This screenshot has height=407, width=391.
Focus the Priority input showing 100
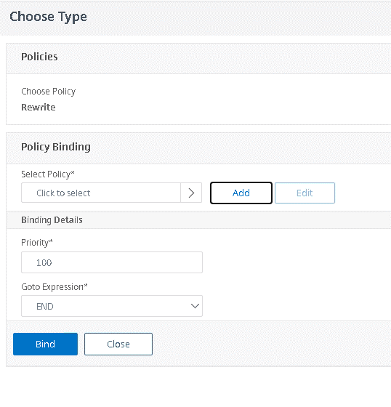(112, 262)
